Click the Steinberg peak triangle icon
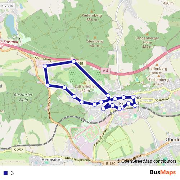This screenshot has width=180, height=180. (95, 37)
